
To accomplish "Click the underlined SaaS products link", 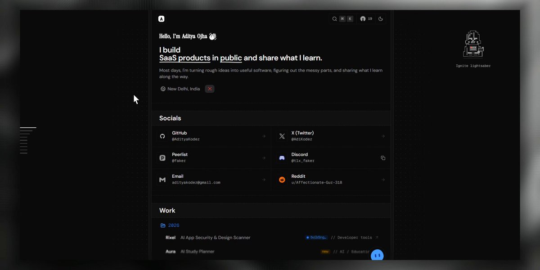I will (184, 58).
